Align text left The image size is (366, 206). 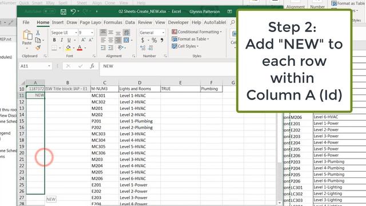pyautogui.click(x=103, y=40)
